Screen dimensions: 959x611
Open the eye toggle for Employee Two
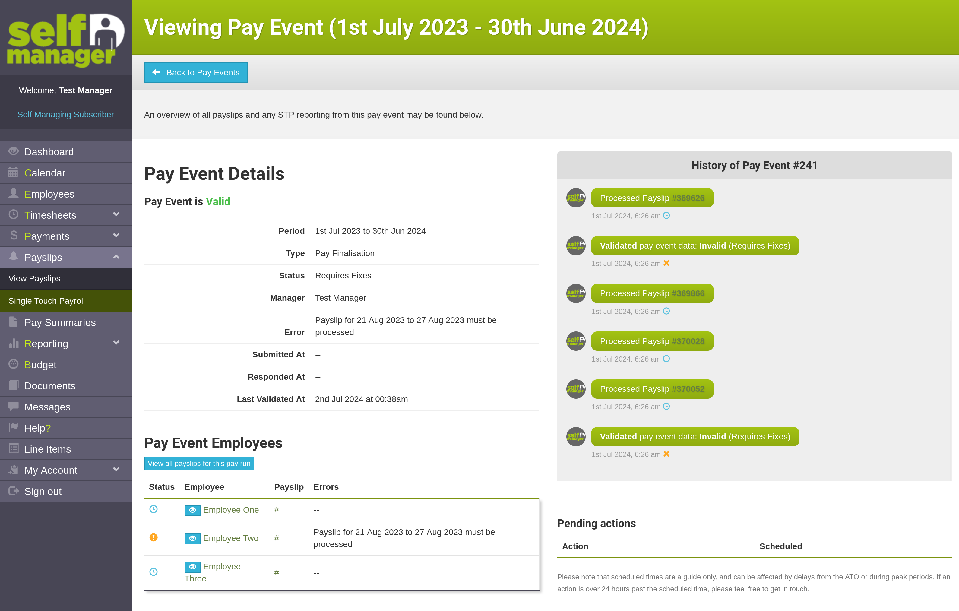tap(192, 538)
